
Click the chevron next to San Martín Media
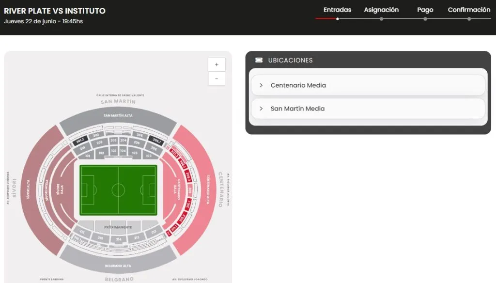pyautogui.click(x=261, y=109)
